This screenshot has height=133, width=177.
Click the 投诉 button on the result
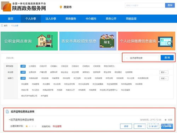(139, 126)
